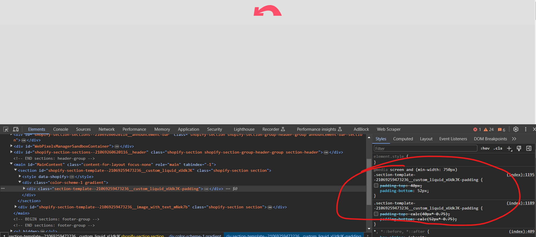
Task: Collapse the main MainContent node
Action: click(x=11, y=164)
